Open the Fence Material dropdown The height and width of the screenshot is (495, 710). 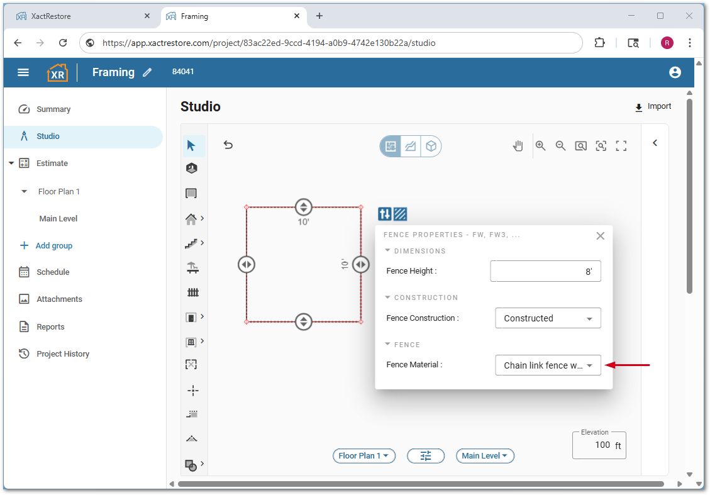pyautogui.click(x=548, y=365)
